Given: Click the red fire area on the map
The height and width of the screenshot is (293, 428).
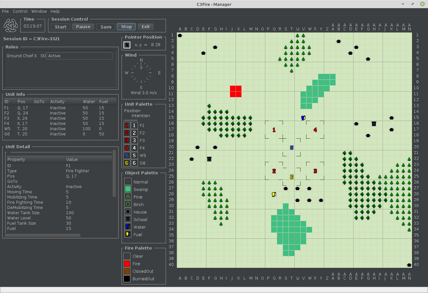Looking at the screenshot, I should point(236,92).
